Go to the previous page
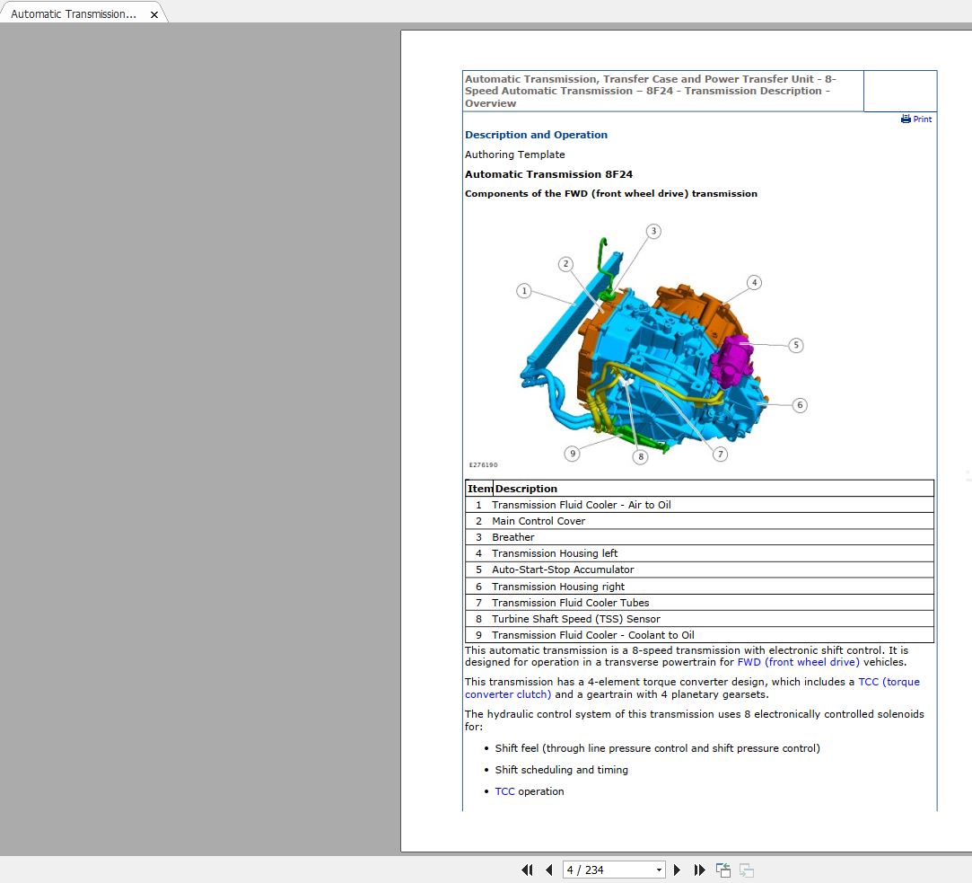972x883 pixels. tap(548, 870)
